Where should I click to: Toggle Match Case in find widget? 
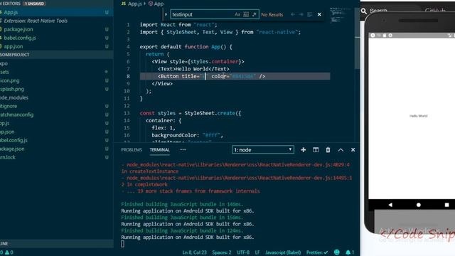click(237, 14)
